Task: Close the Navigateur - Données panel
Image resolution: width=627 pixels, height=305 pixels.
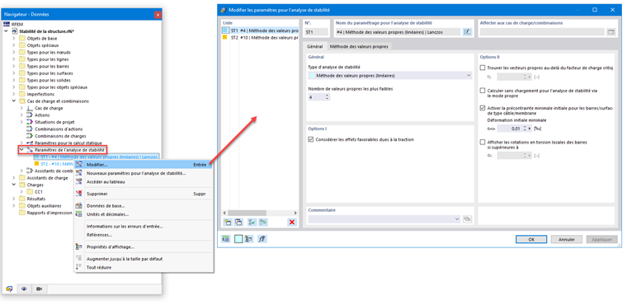Action: click(158, 15)
